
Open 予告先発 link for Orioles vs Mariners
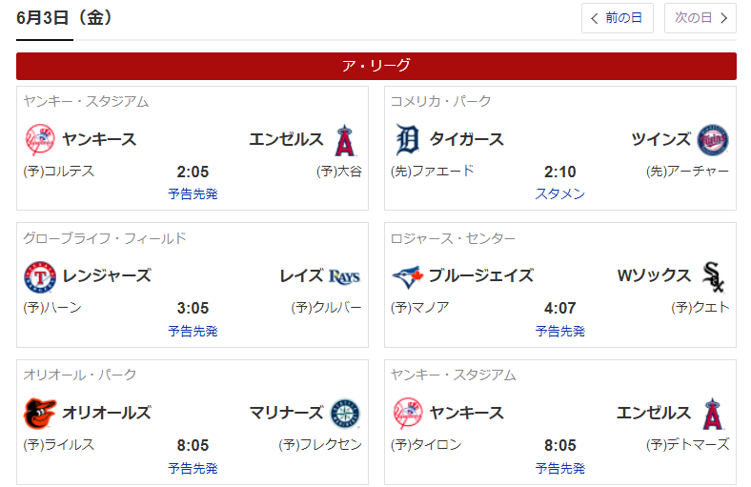[x=193, y=468]
